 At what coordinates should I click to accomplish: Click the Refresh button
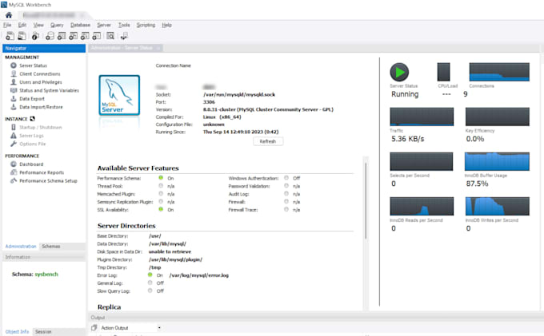tap(268, 141)
